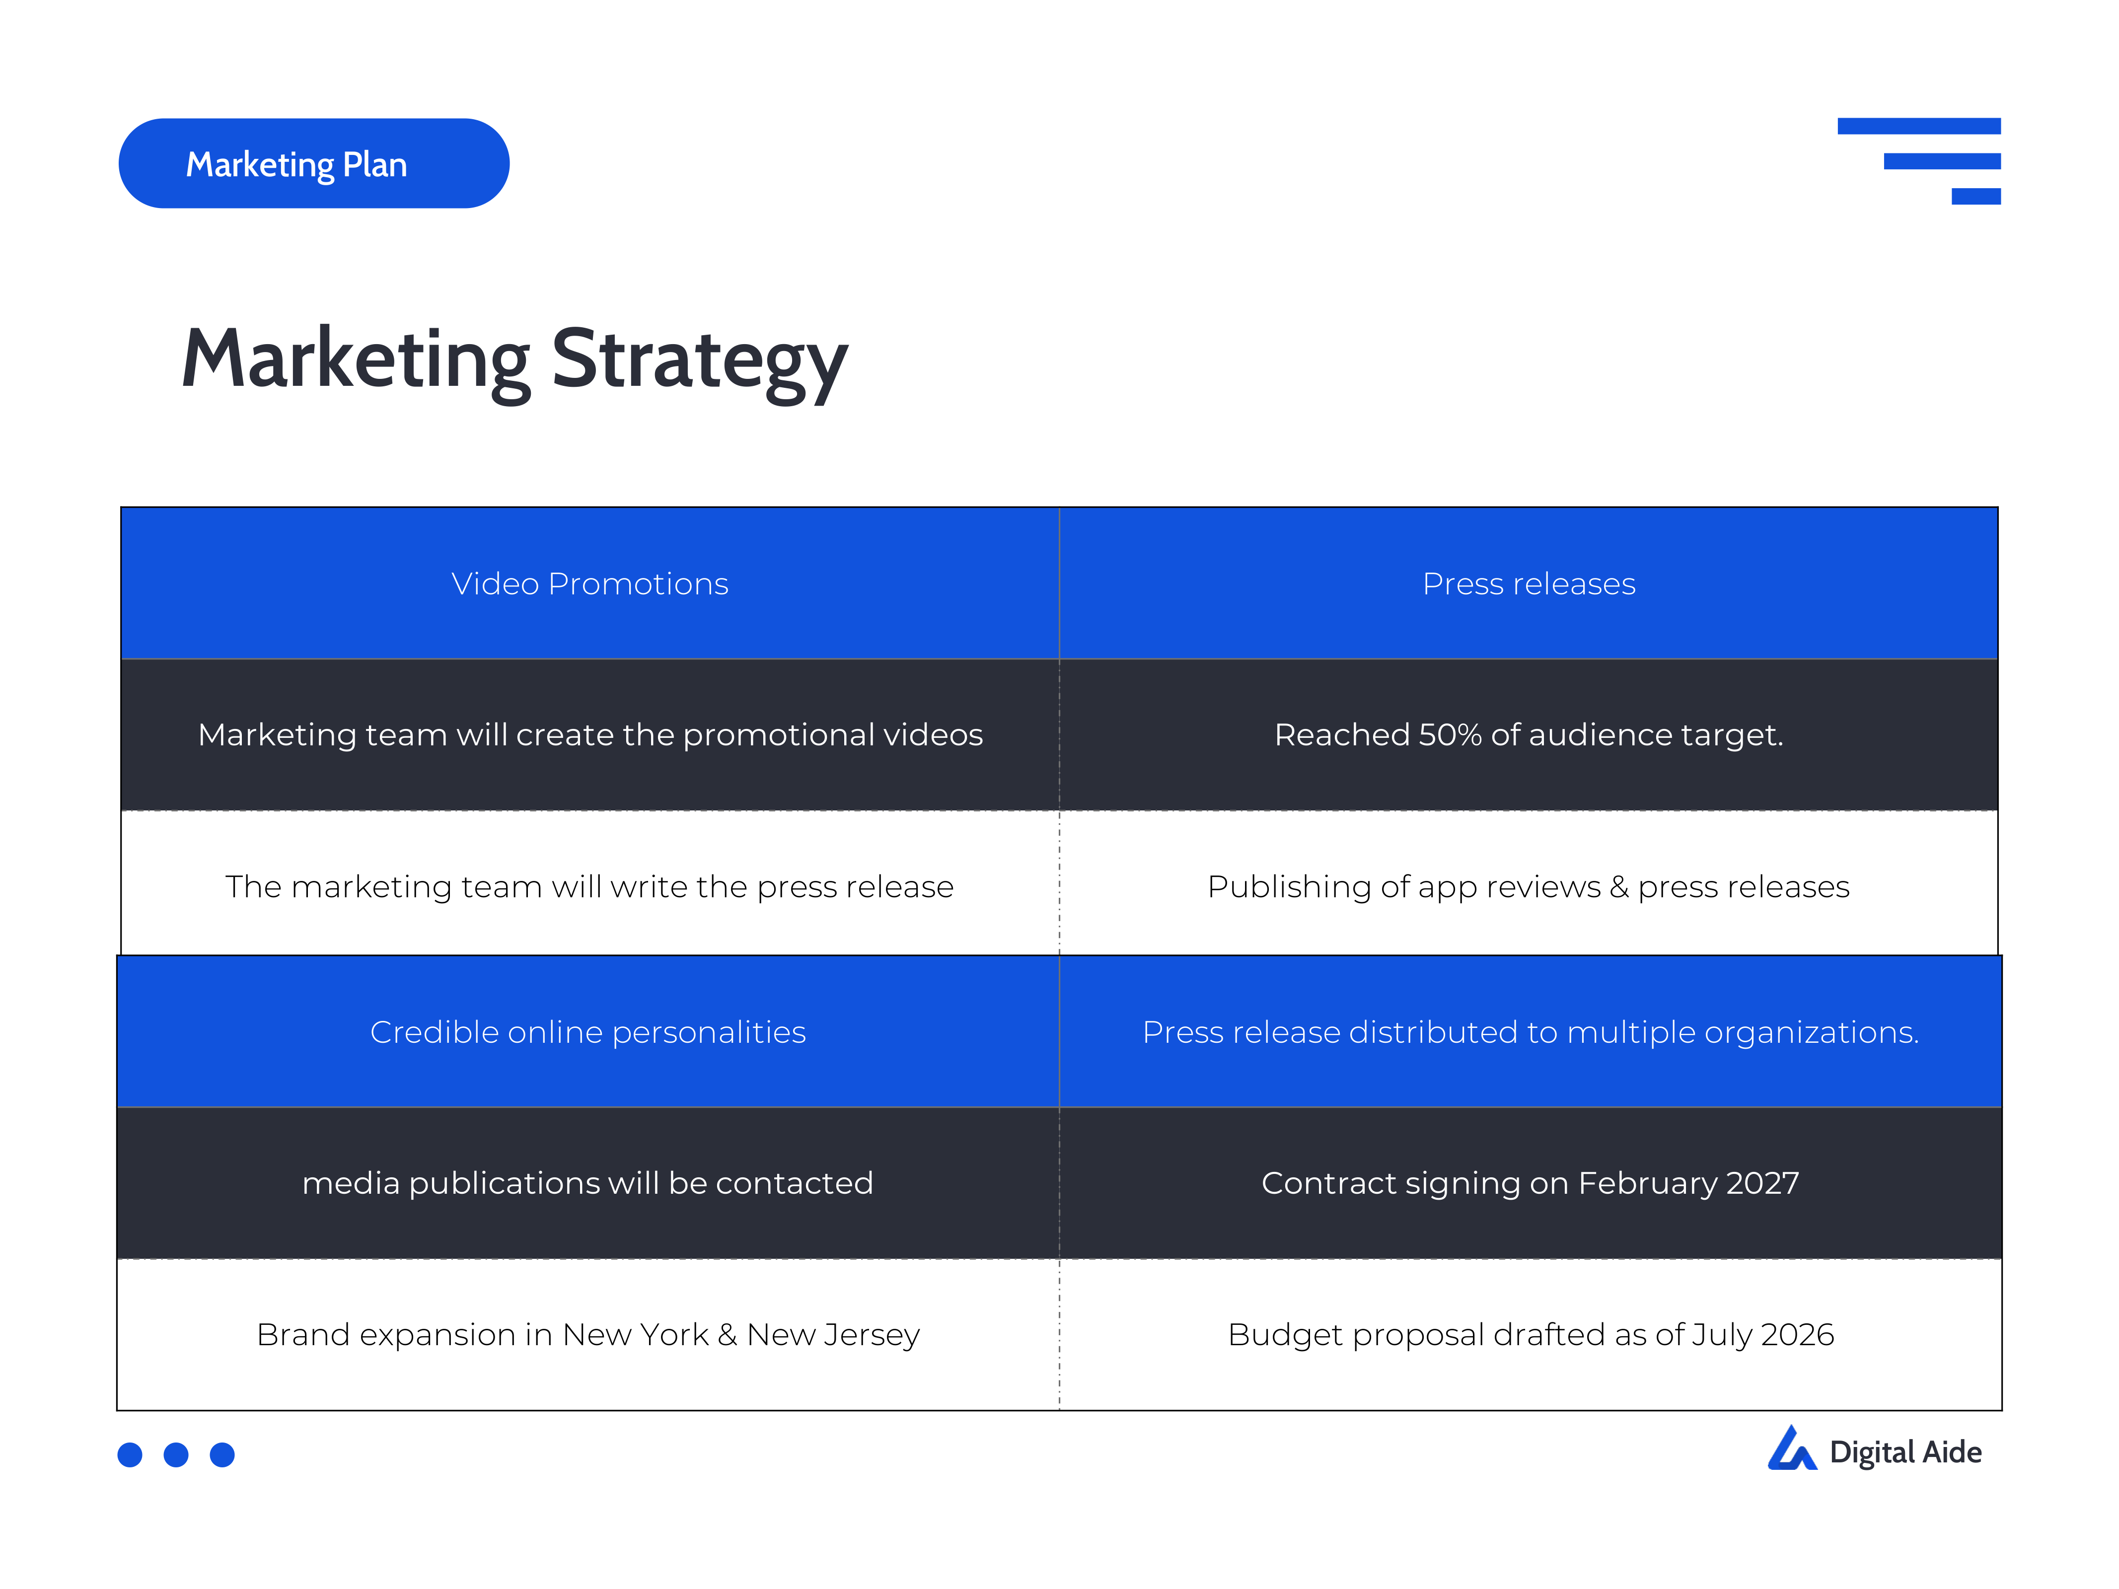Select the Video Promotions header cell
The height and width of the screenshot is (1589, 2119).
[590, 583]
